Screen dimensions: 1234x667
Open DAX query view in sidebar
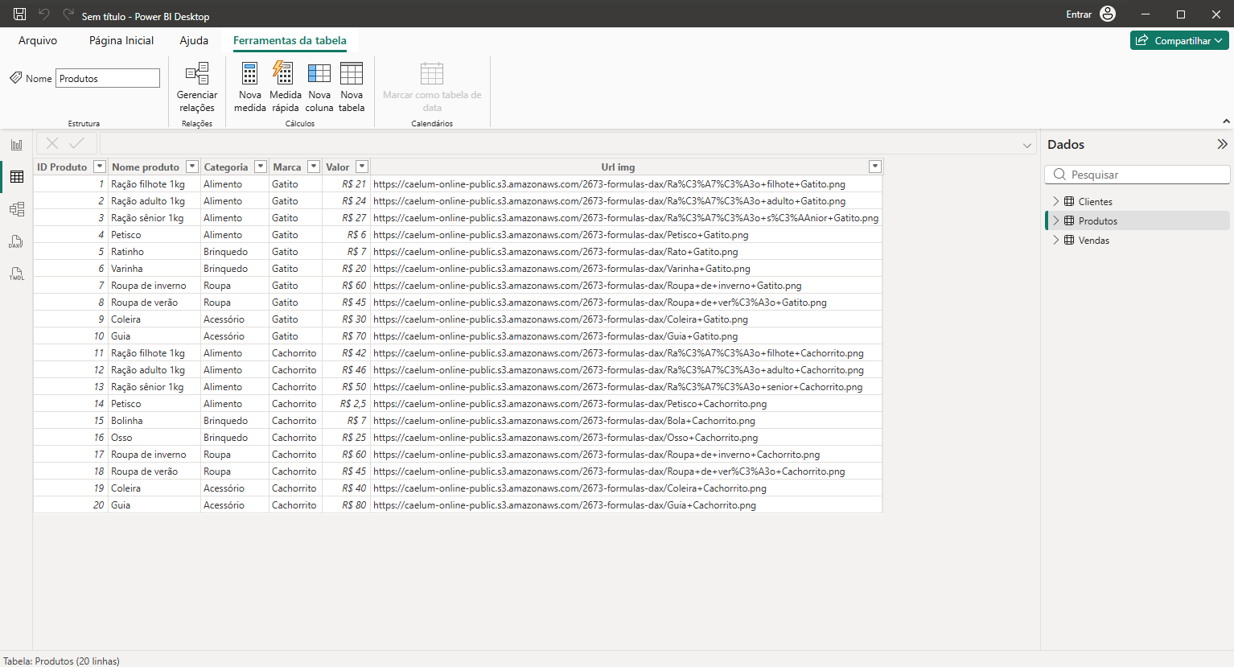click(17, 241)
